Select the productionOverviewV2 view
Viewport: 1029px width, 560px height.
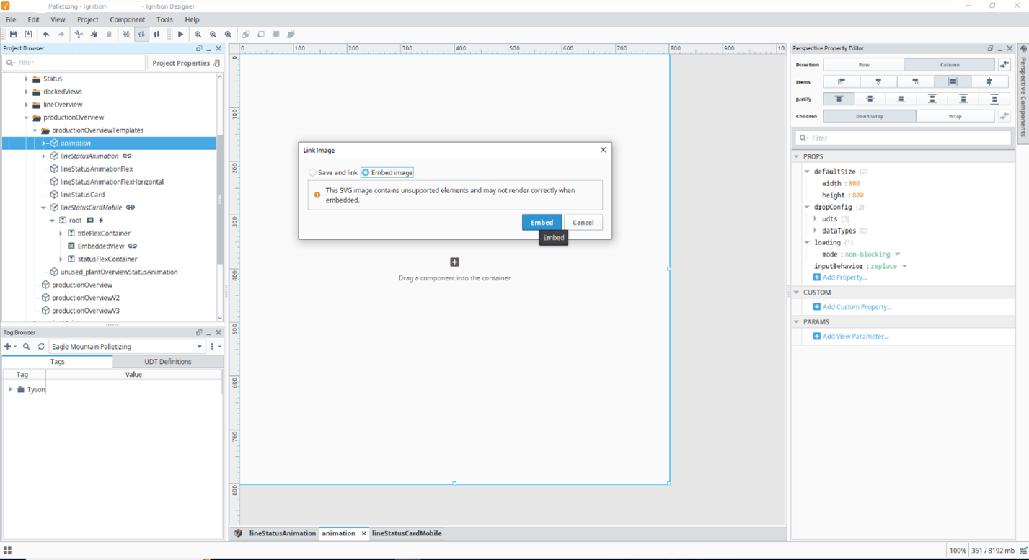[85, 298]
